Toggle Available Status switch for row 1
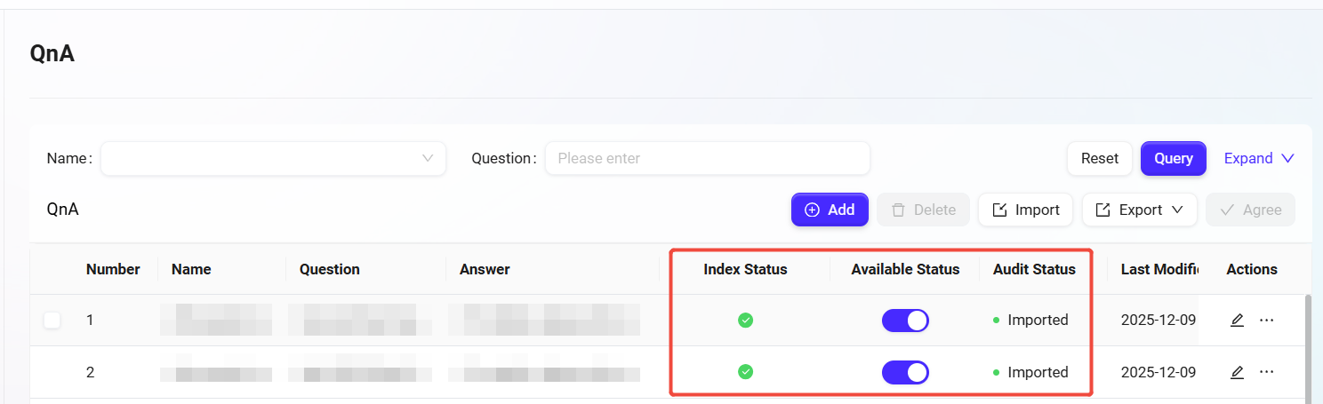 pyautogui.click(x=905, y=321)
